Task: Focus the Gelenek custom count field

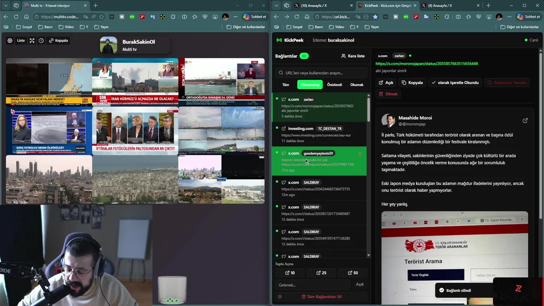Action: 312,285
